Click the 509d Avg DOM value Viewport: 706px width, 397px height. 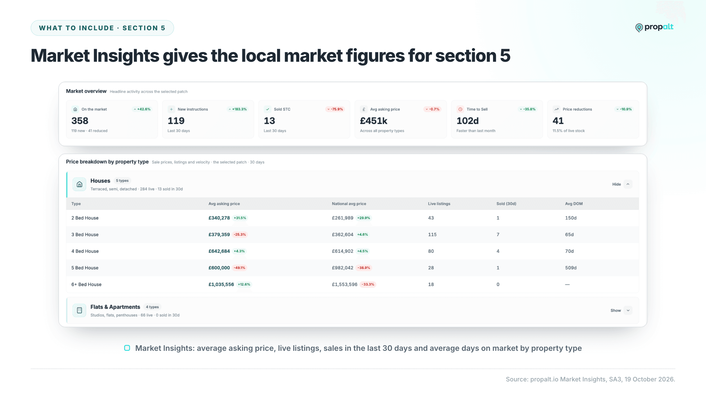pyautogui.click(x=571, y=268)
